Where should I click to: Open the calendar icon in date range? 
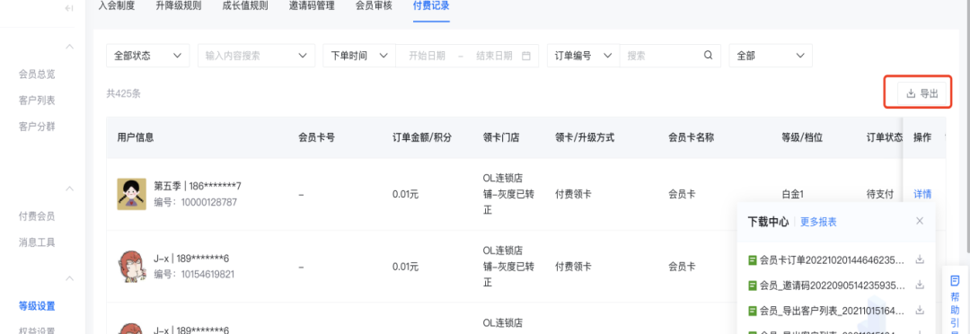tap(526, 56)
